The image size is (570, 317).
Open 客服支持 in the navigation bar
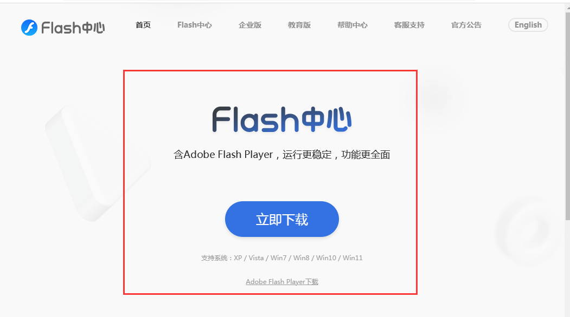click(409, 25)
